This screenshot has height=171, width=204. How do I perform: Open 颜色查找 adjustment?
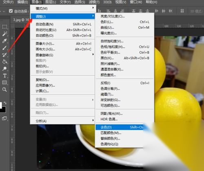[125, 75]
